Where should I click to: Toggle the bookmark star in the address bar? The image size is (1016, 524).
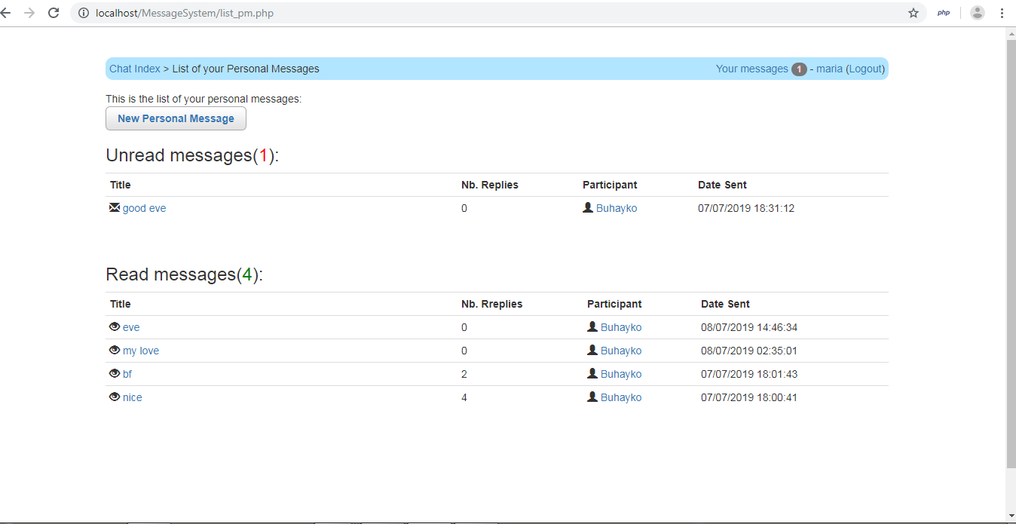pos(913,12)
